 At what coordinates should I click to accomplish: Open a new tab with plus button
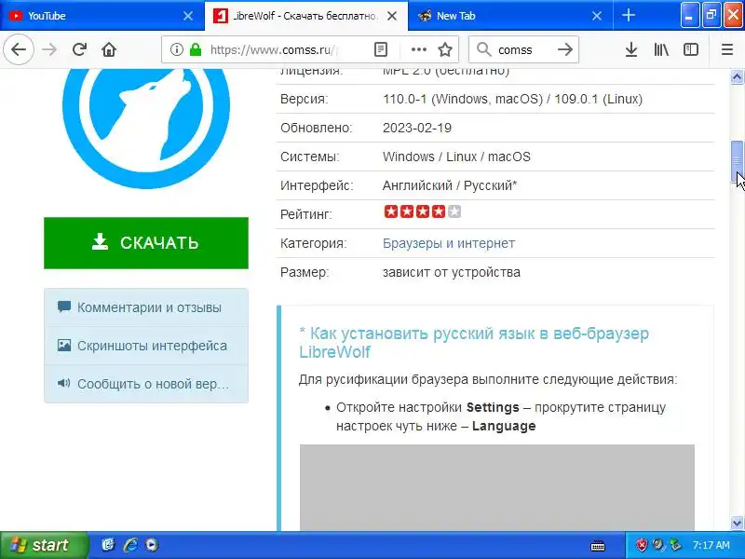pos(628,15)
